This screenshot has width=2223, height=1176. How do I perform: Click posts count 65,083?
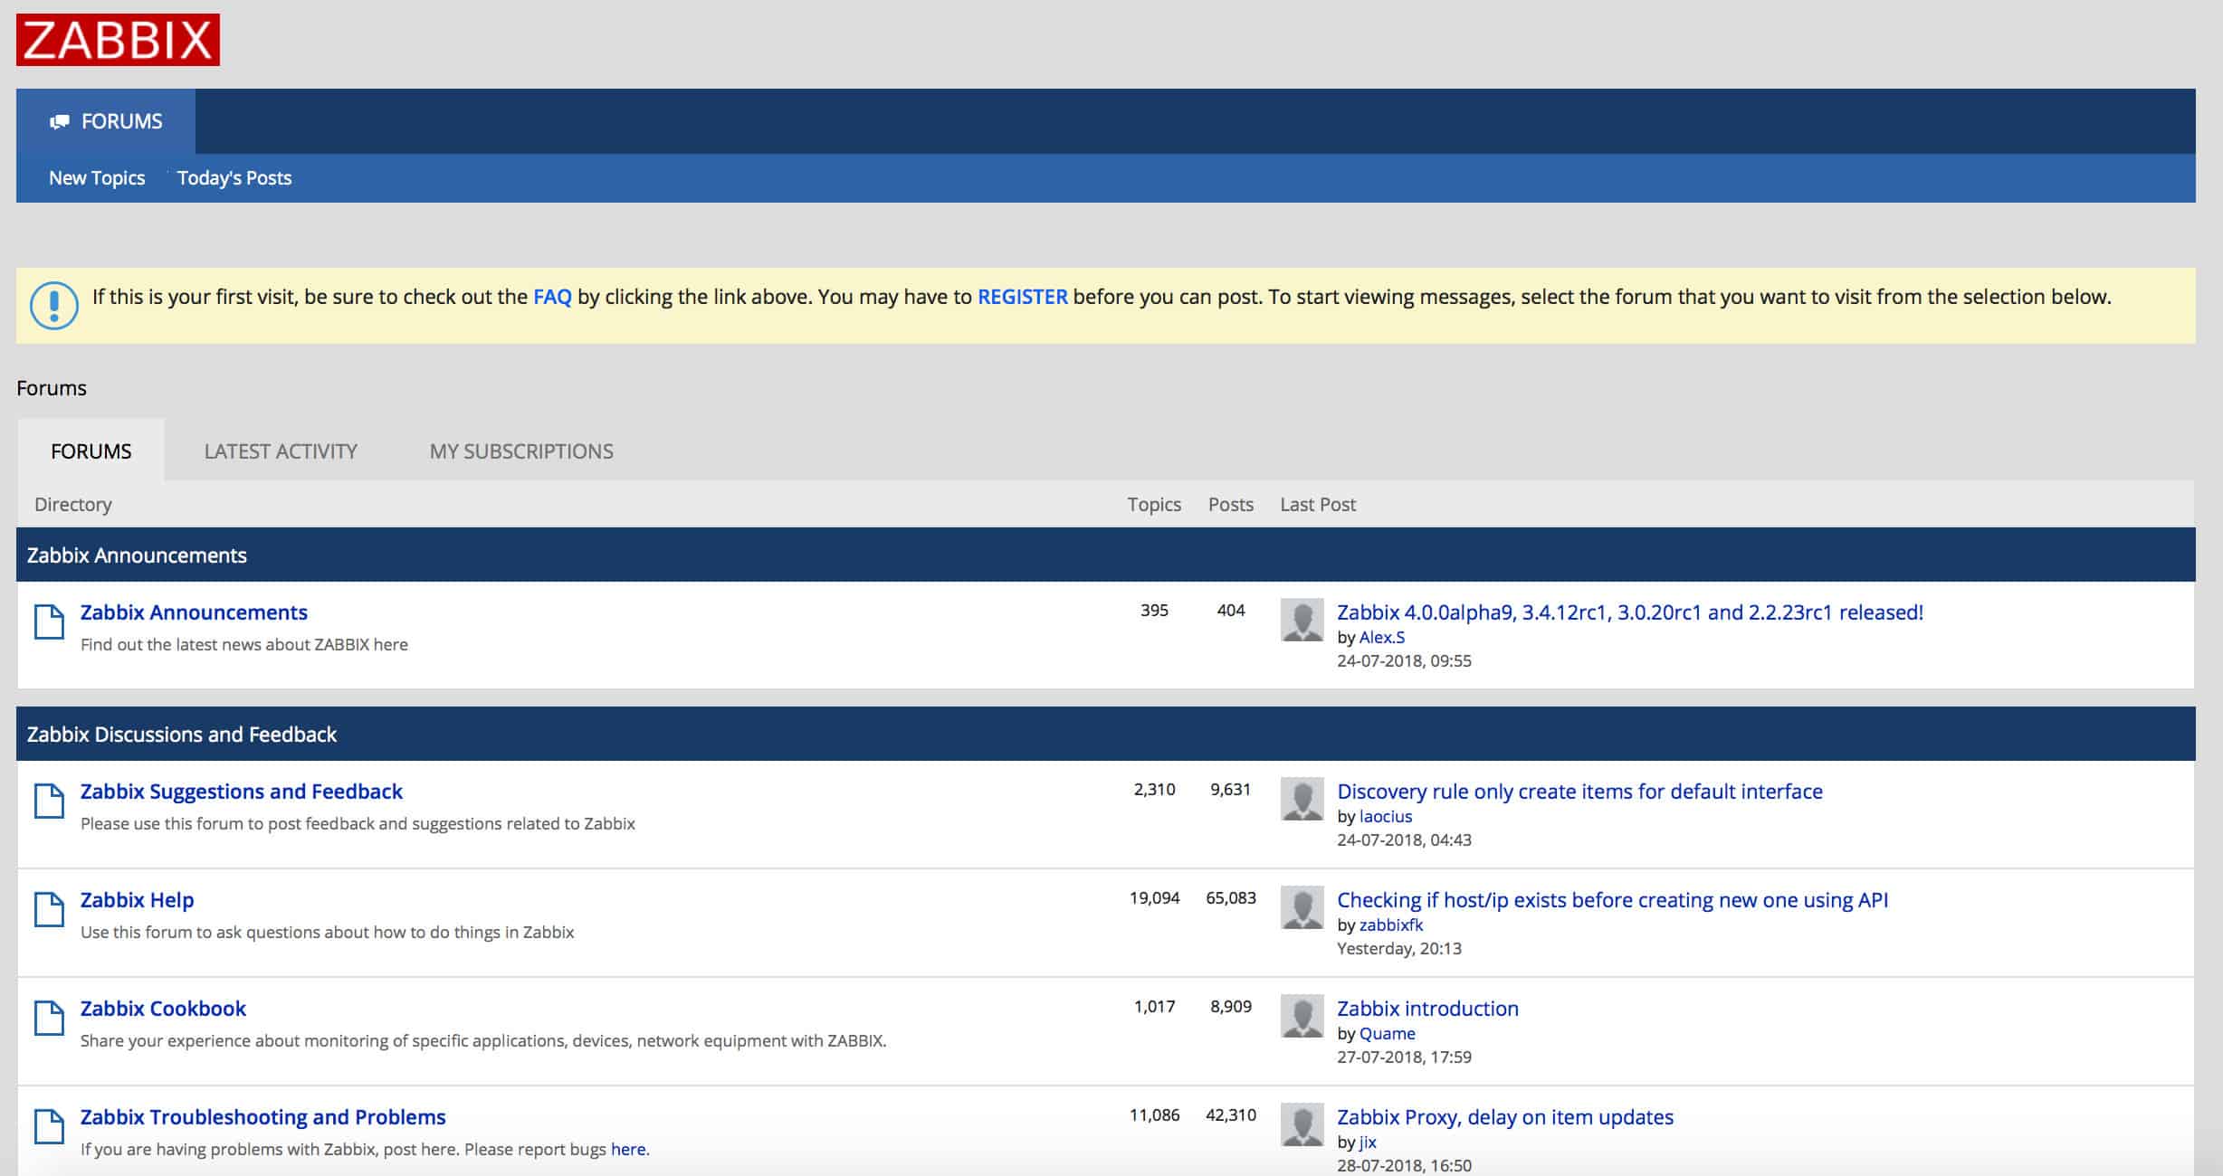pyautogui.click(x=1231, y=898)
